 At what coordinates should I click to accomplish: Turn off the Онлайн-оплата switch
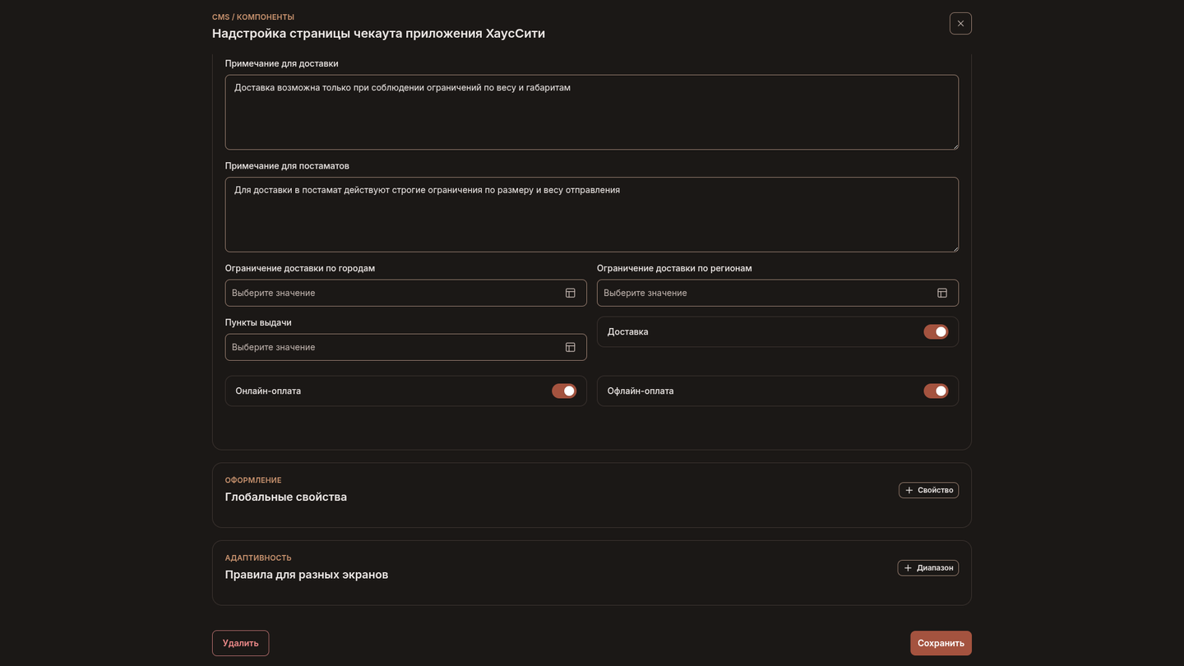click(564, 391)
